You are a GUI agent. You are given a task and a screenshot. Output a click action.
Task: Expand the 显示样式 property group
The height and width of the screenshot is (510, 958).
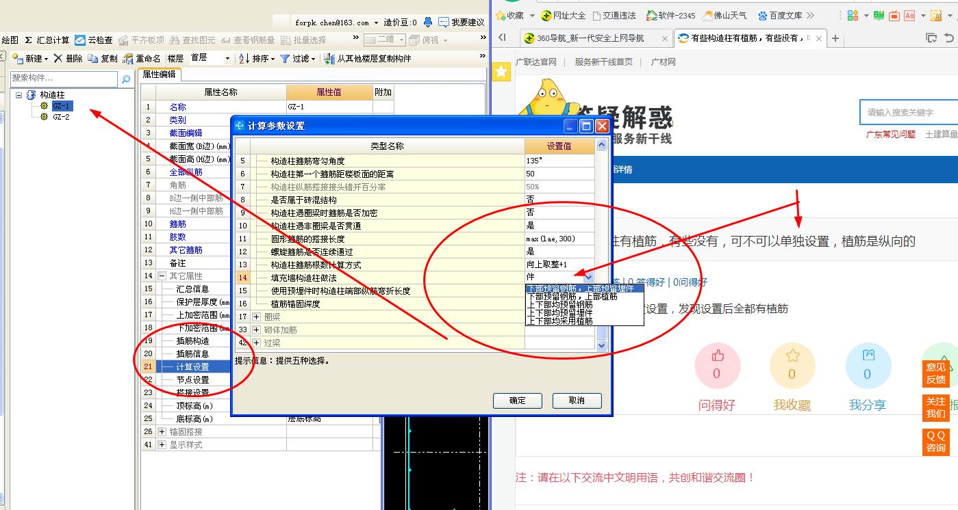[162, 445]
